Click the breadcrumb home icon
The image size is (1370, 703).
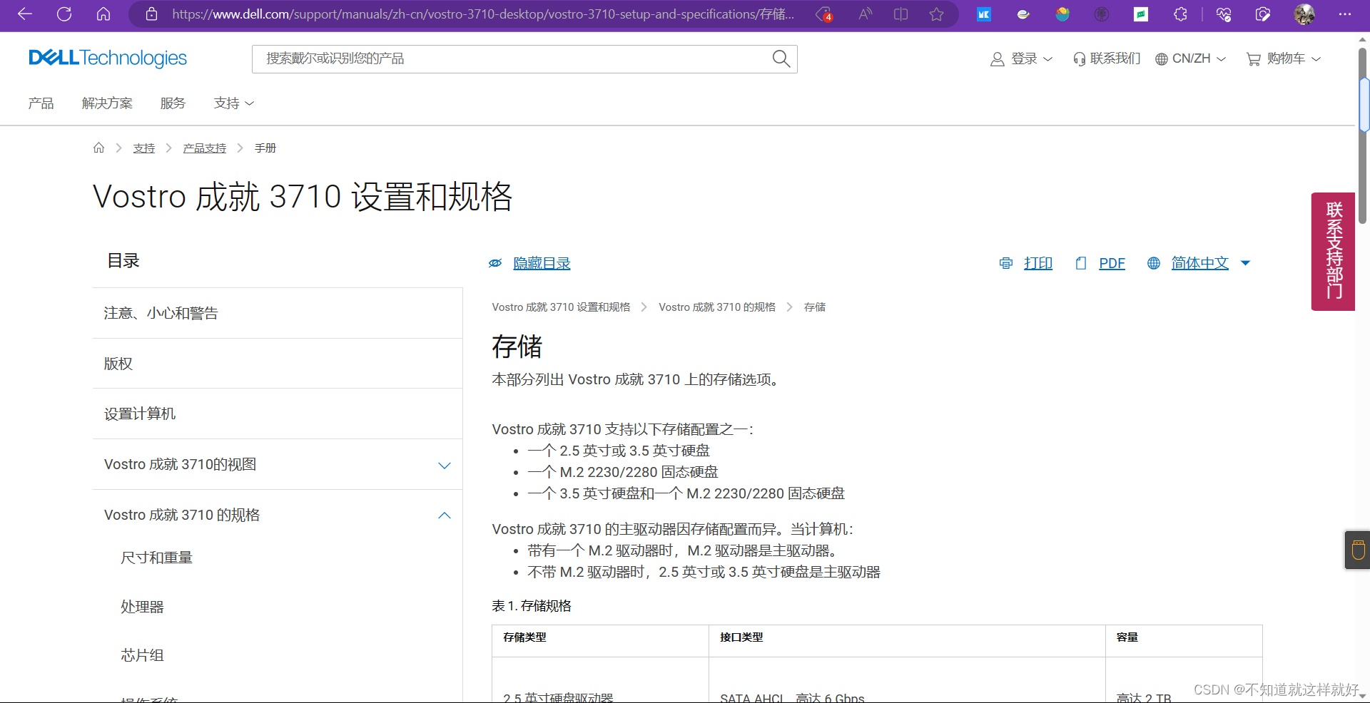coord(99,148)
